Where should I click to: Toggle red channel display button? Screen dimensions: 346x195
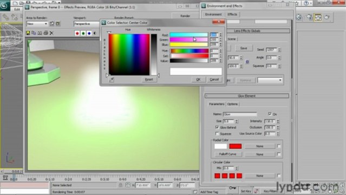(77, 34)
